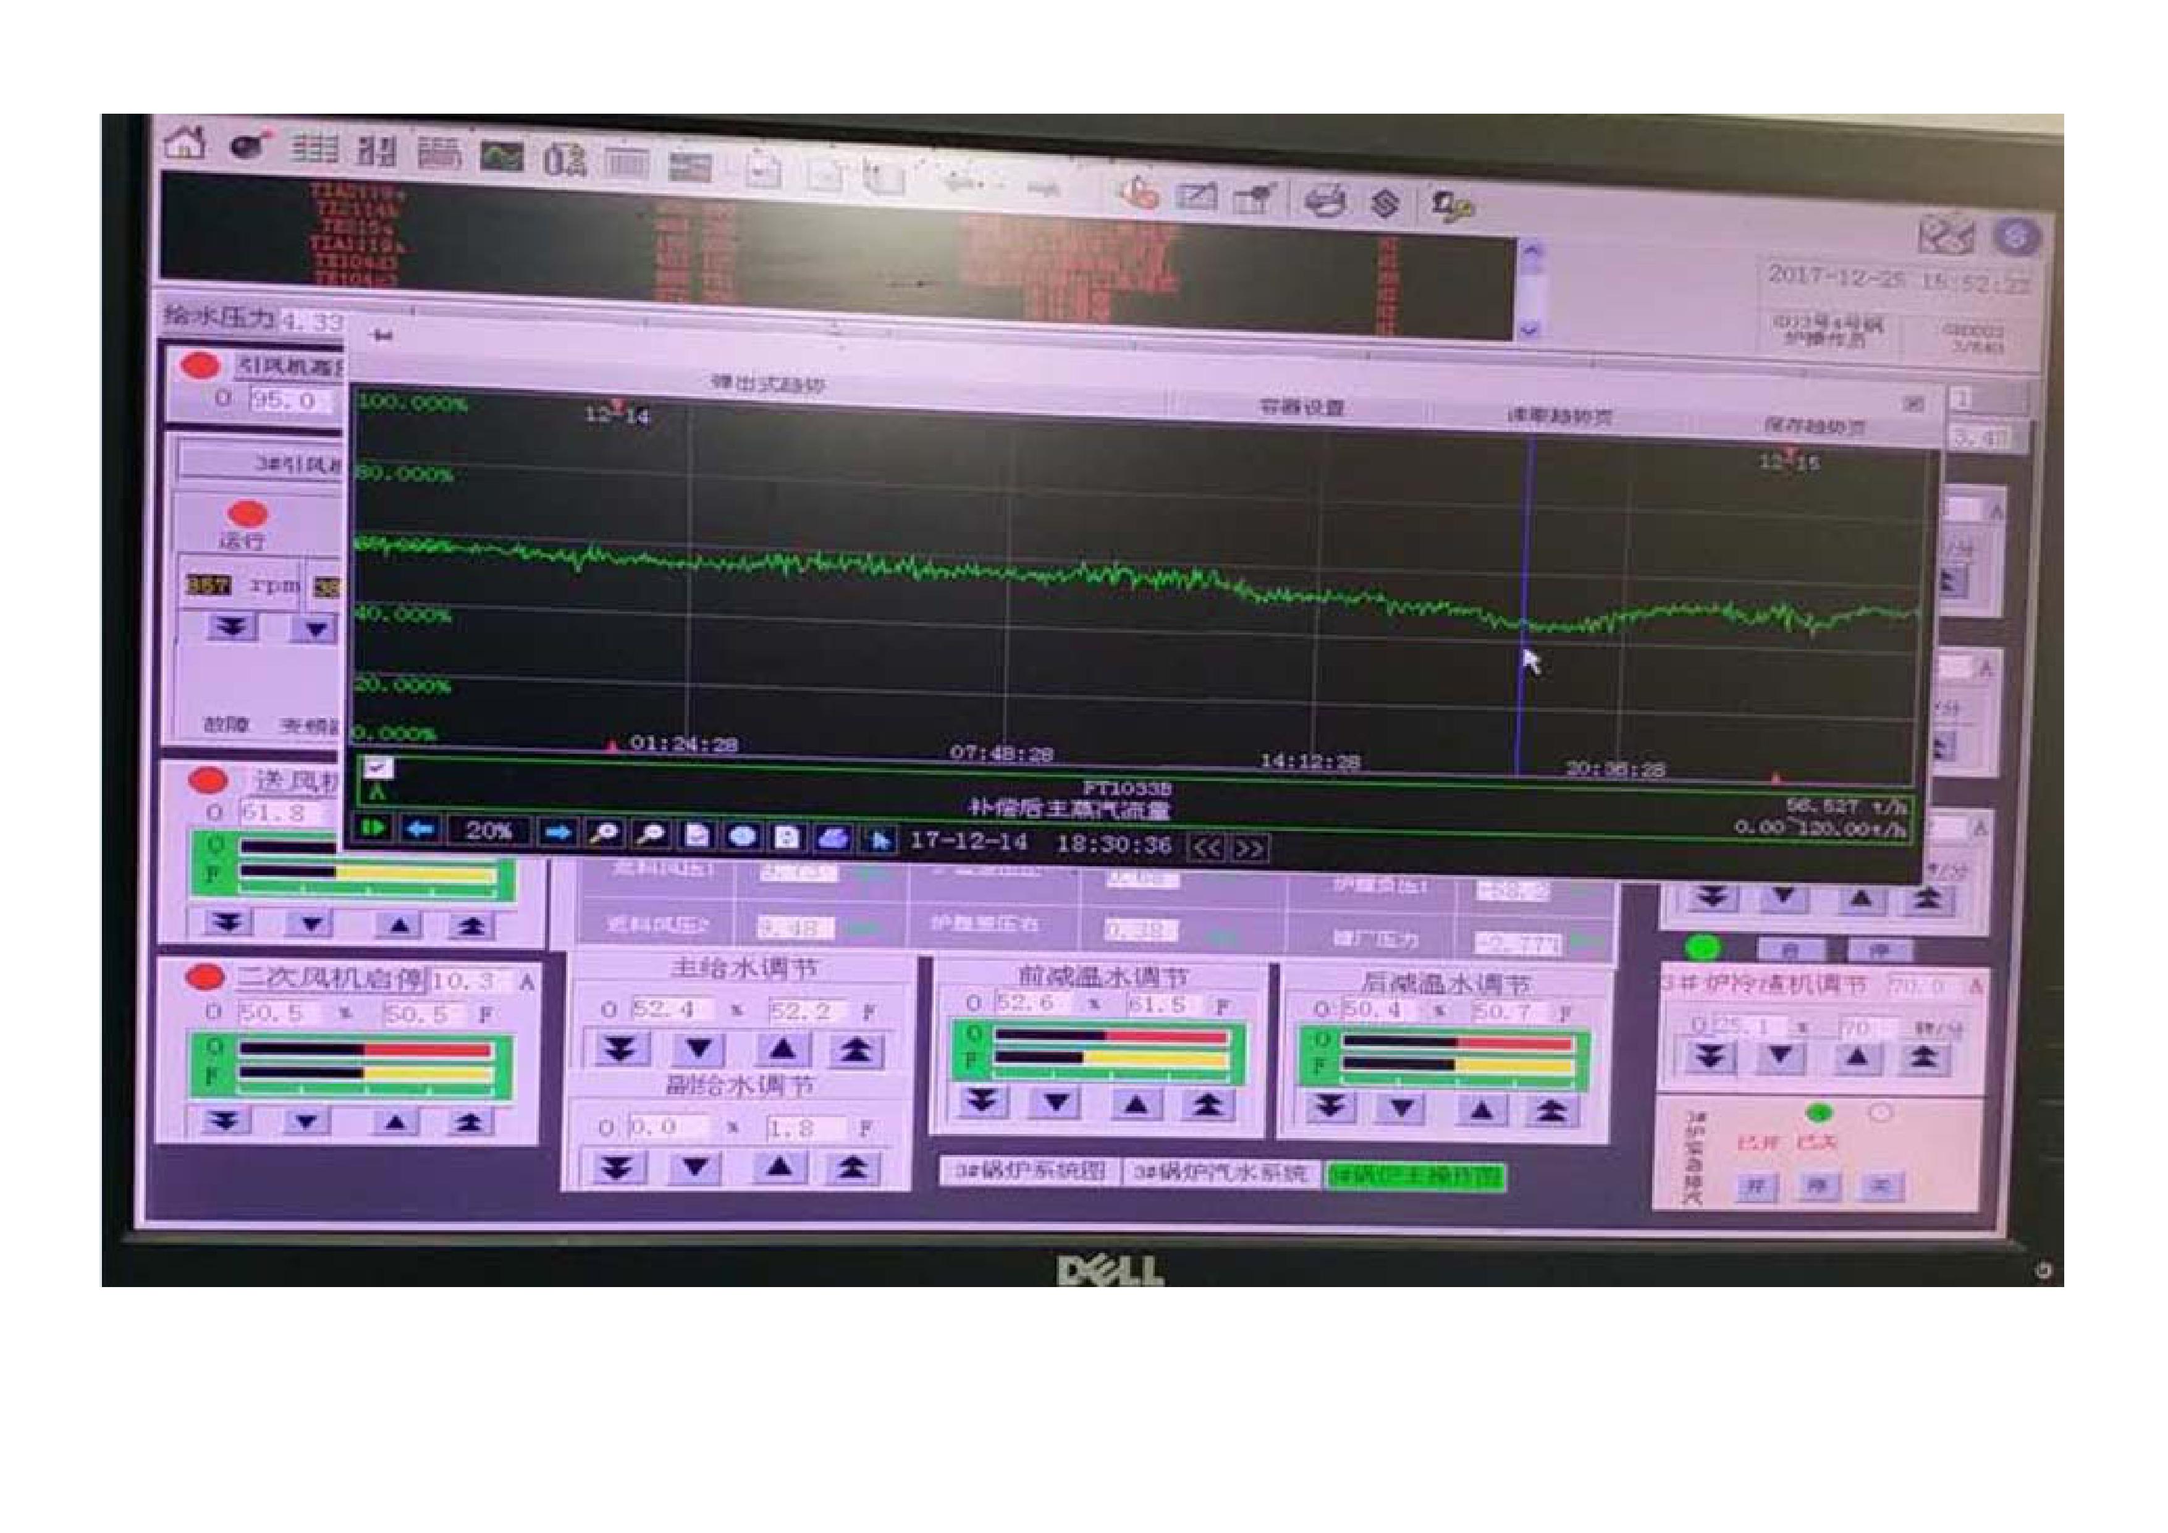Click the alarm list scrollbar down arrow

[x=1530, y=329]
